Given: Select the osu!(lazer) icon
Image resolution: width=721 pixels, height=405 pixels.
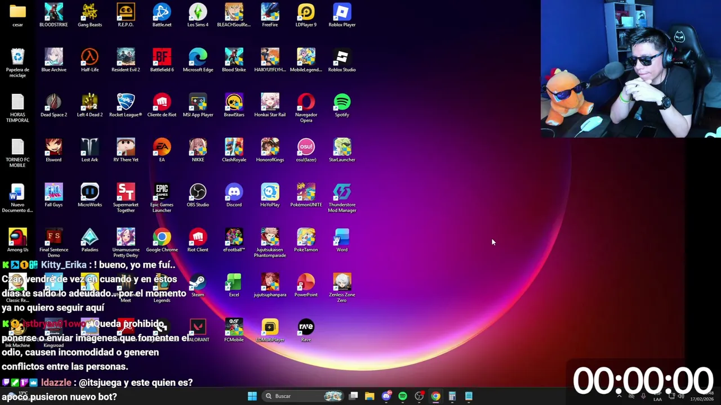Looking at the screenshot, I should [x=306, y=150].
